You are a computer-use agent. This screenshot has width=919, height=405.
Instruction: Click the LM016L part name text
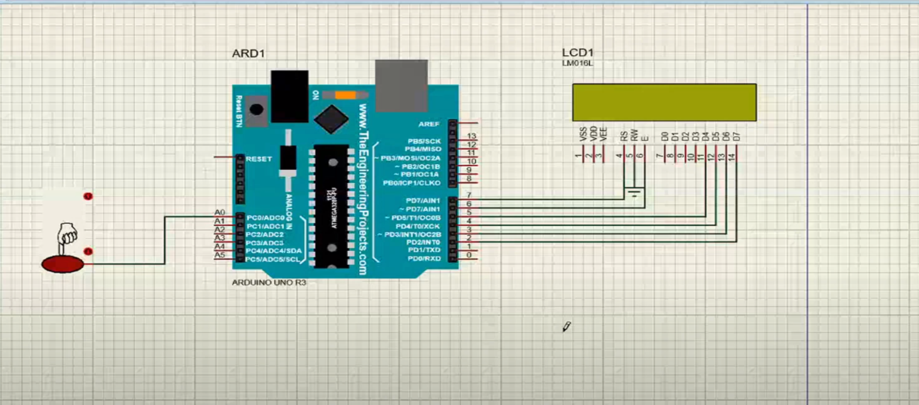pos(577,63)
